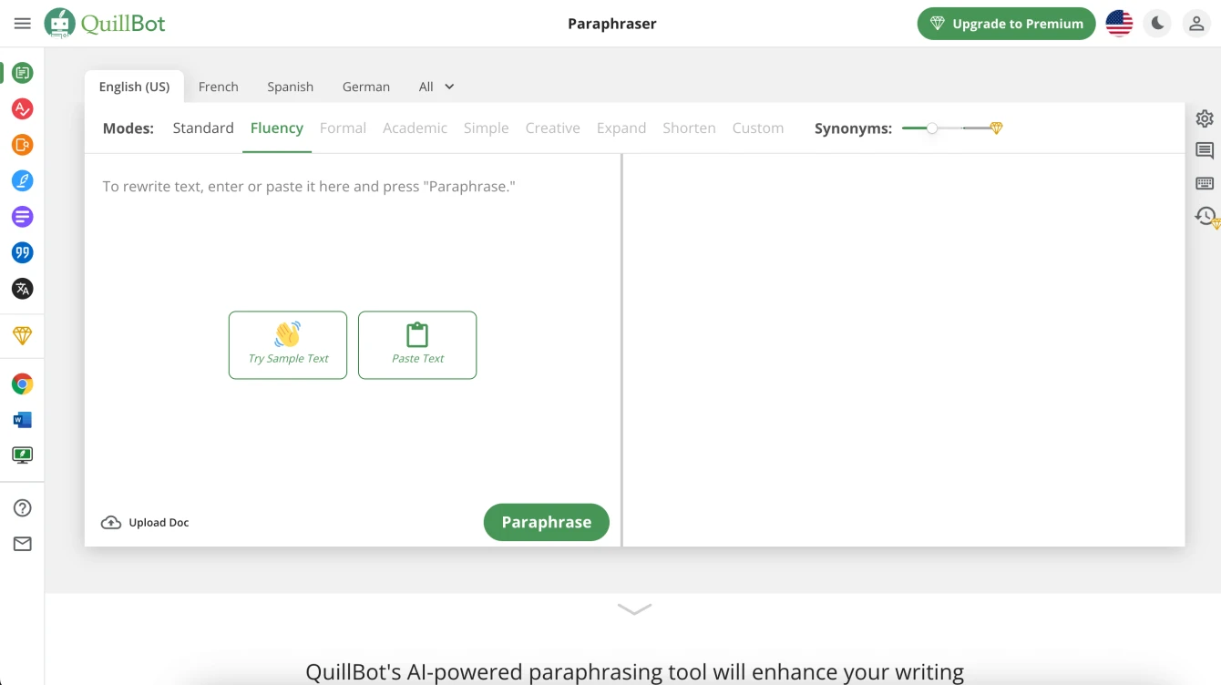Click the text input area to rewrite
Screen dimensions: 1221x685
[353, 187]
